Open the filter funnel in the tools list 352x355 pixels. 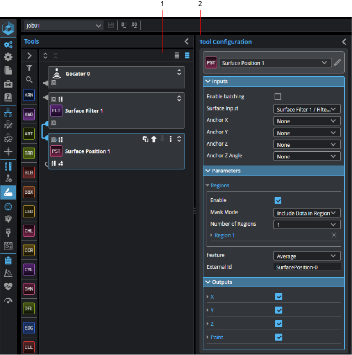(x=29, y=67)
